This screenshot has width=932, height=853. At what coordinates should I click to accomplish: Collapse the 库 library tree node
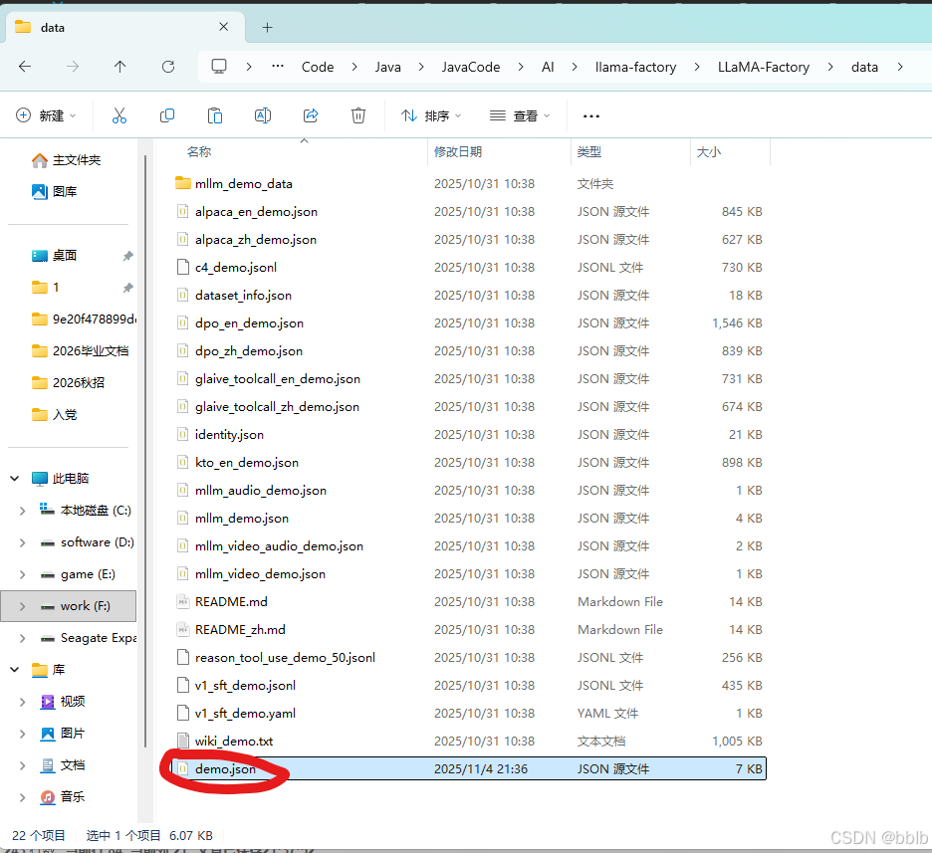15,670
